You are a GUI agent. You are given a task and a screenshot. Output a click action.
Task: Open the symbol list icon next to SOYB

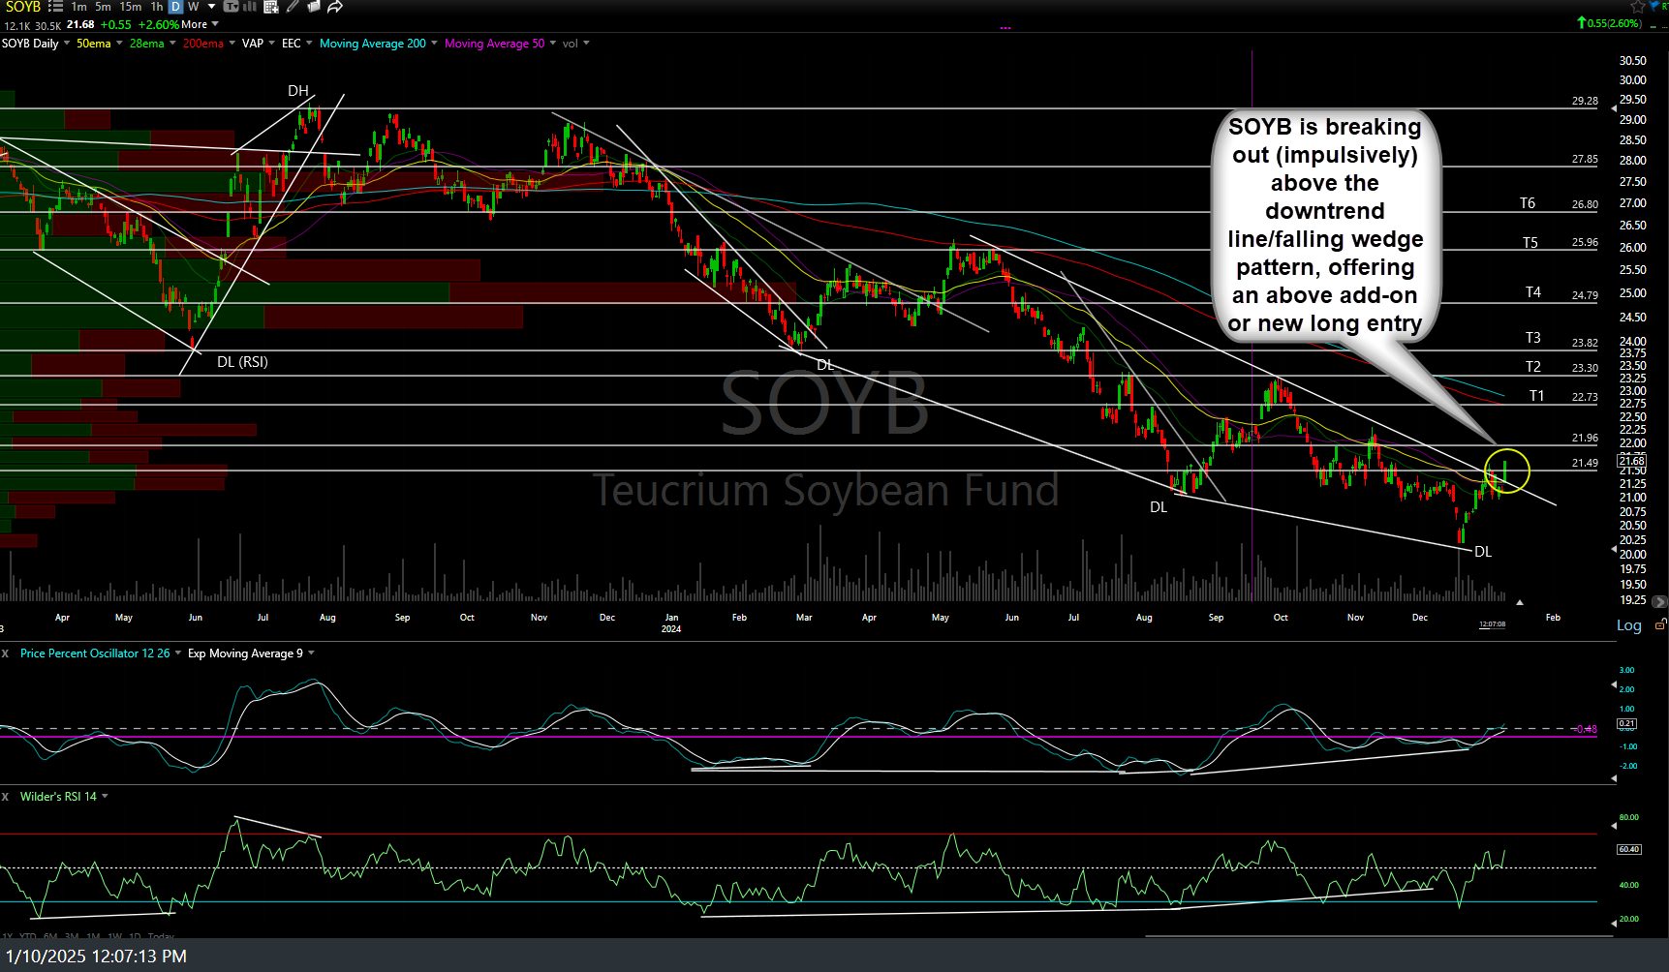(x=55, y=7)
